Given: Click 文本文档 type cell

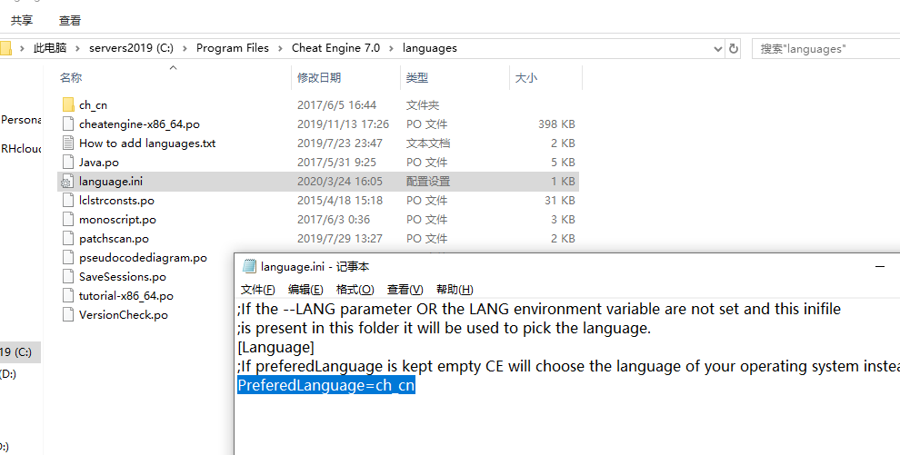Looking at the screenshot, I should coord(428,143).
